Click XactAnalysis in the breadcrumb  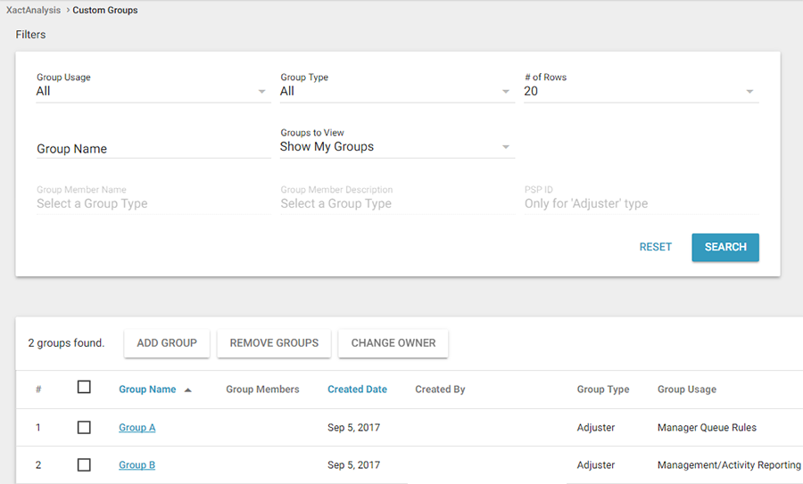tap(33, 11)
